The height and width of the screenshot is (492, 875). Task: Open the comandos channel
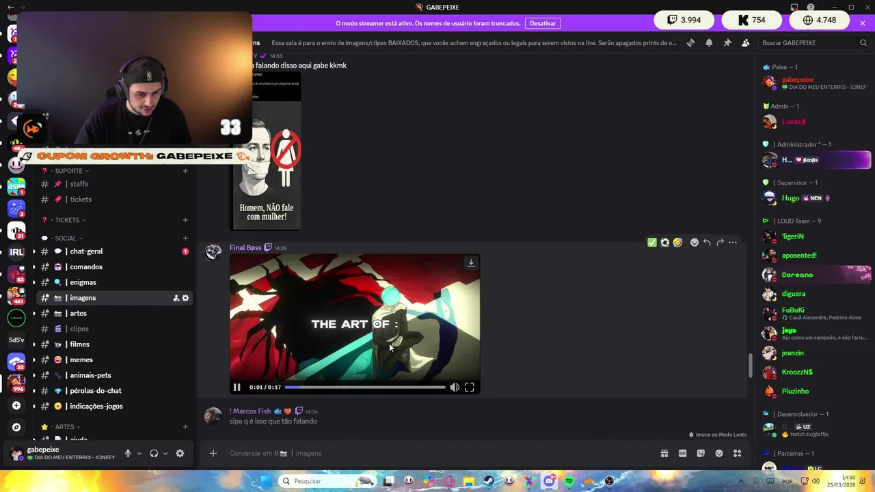[x=114, y=267]
